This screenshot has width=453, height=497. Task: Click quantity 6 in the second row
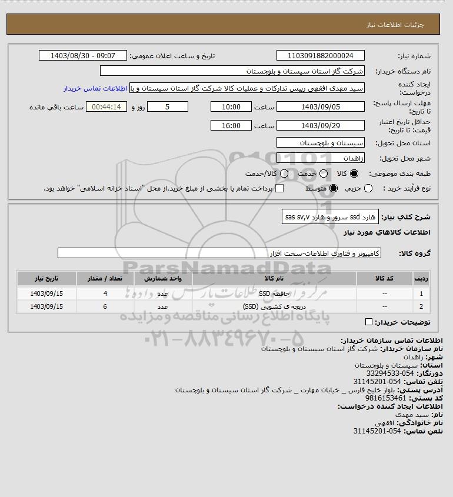[105, 306]
